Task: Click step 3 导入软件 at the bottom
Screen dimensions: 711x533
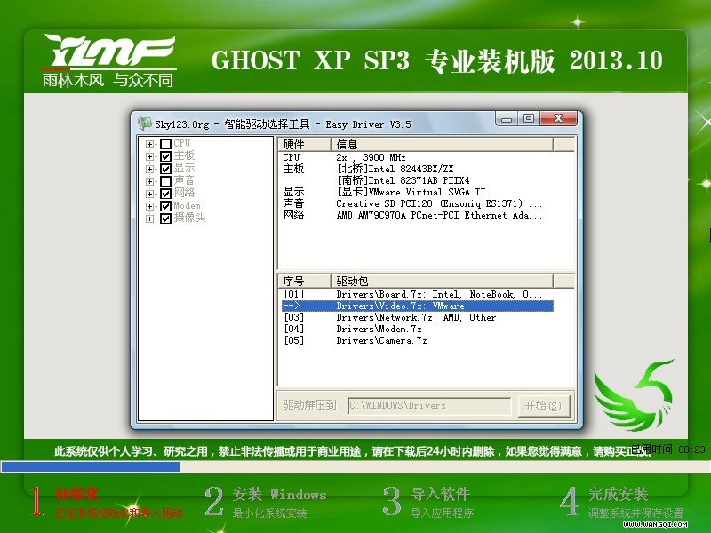Action: pyautogui.click(x=427, y=502)
